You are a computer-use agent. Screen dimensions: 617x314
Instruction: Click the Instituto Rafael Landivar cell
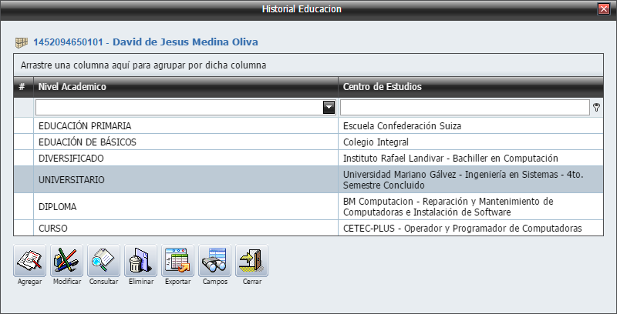pyautogui.click(x=470, y=159)
